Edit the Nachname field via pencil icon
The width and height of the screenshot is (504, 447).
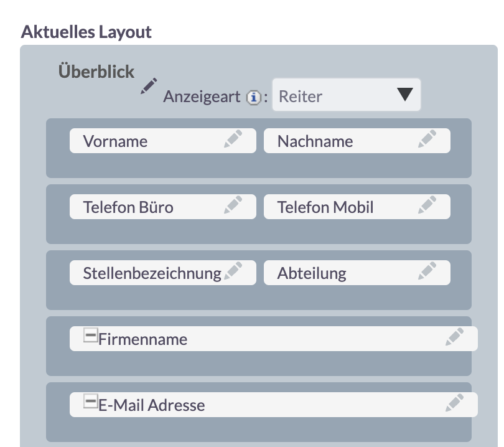tap(427, 139)
